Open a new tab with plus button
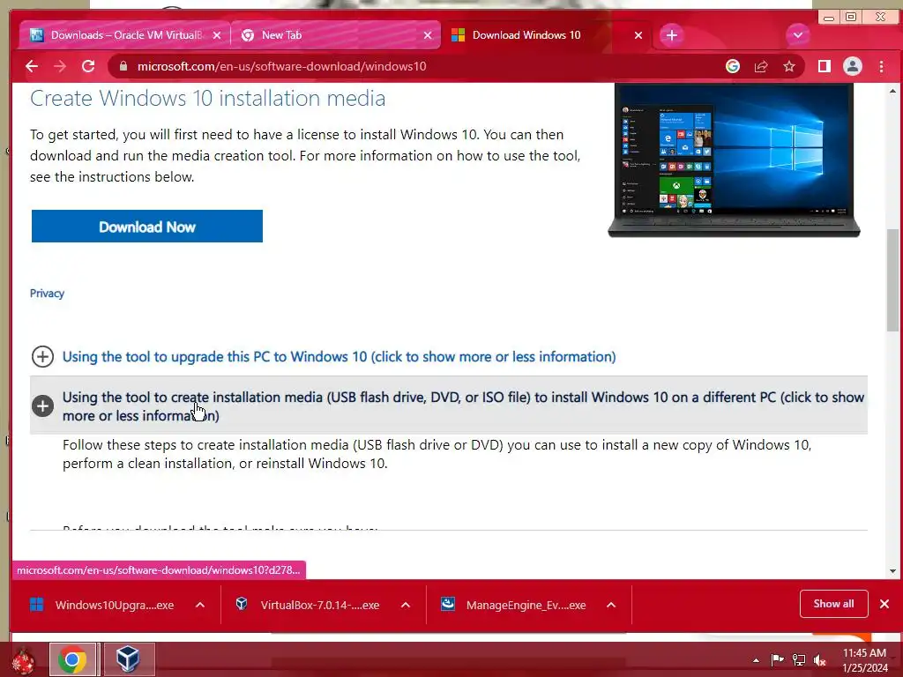Image resolution: width=903 pixels, height=677 pixels. tap(671, 35)
